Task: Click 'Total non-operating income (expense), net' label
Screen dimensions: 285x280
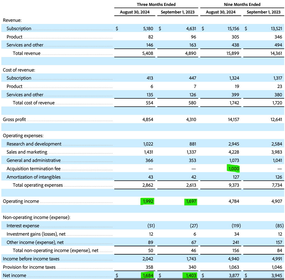Action: coord(56,250)
